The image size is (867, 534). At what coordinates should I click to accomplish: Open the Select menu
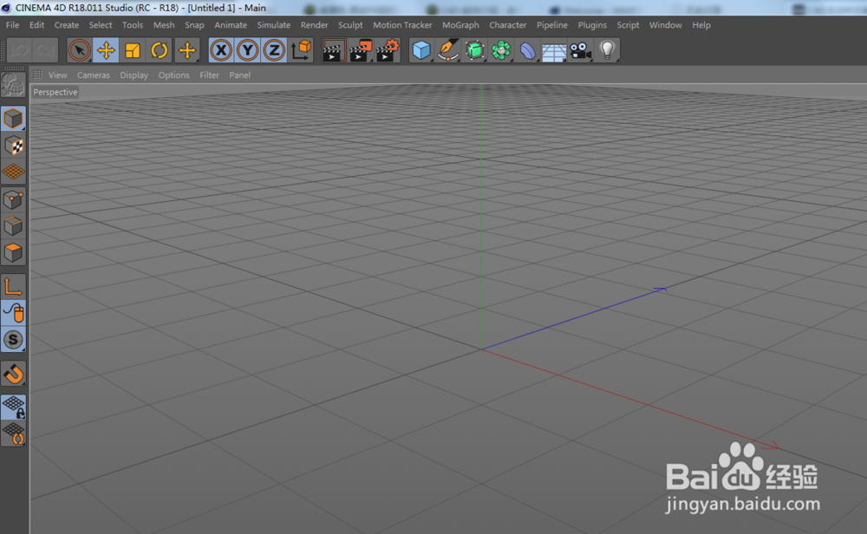(x=100, y=25)
